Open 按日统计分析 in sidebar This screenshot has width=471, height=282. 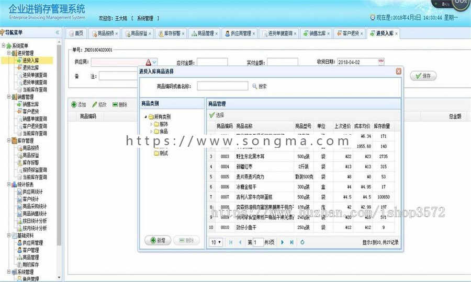35,221
